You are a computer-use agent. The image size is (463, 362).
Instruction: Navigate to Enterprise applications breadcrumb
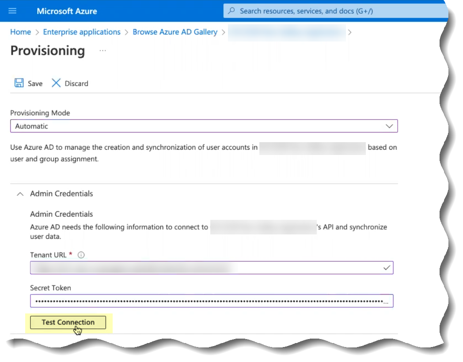click(82, 32)
